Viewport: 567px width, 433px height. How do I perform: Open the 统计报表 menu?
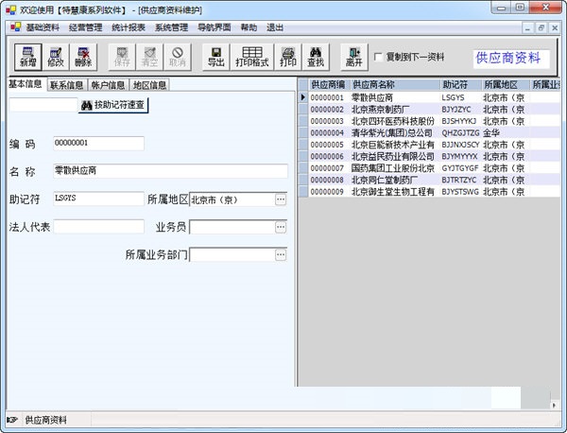coord(129,27)
